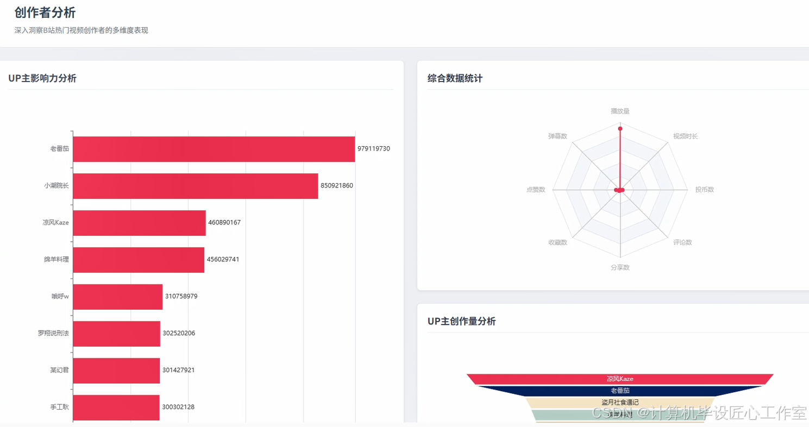
Task: Click the 投币数 radar axis label
Action: pyautogui.click(x=705, y=190)
